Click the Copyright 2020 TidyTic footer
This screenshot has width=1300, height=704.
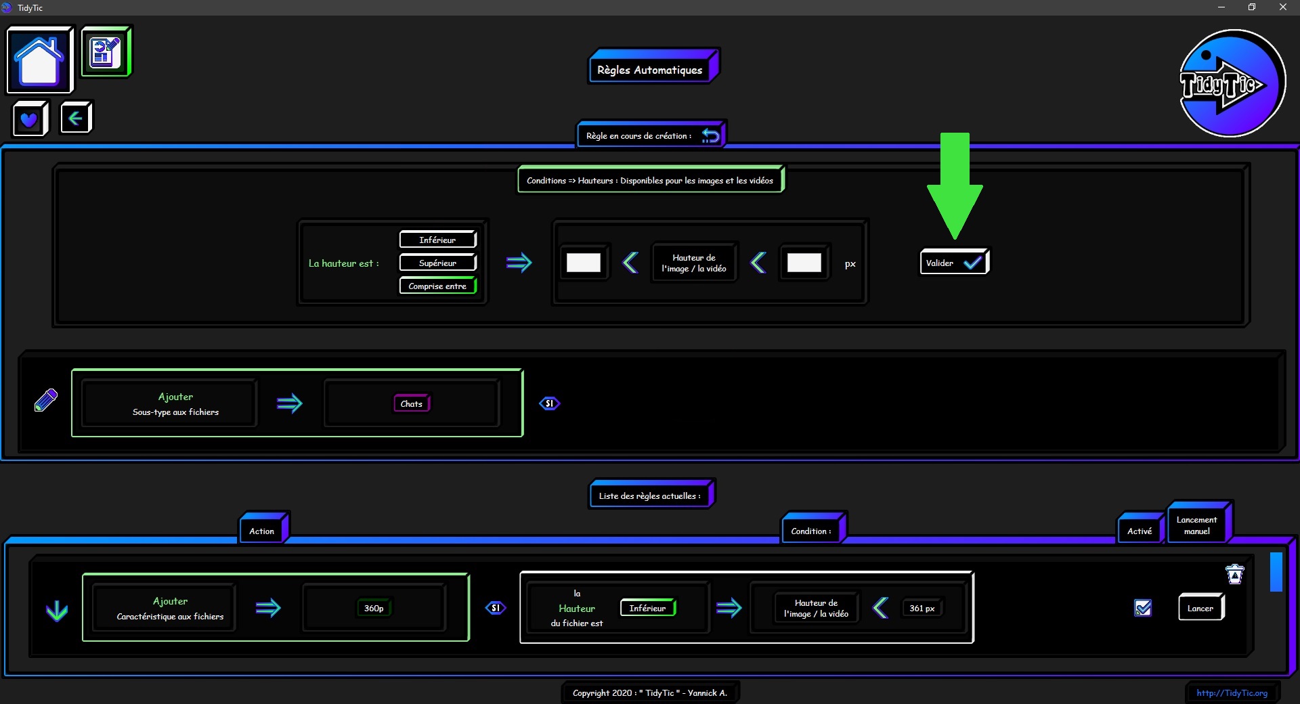pyautogui.click(x=650, y=692)
